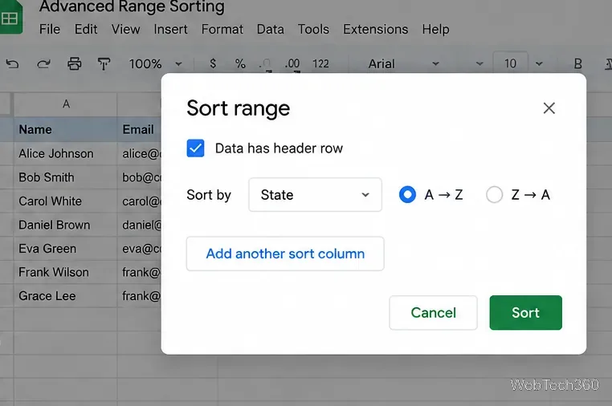Image resolution: width=612 pixels, height=406 pixels.
Task: Select email cell beside Daniel Brown
Action: pyautogui.click(x=139, y=225)
